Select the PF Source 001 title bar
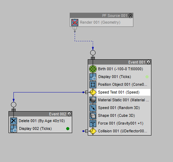Viewport: 173px width, 162px height. click(102, 16)
